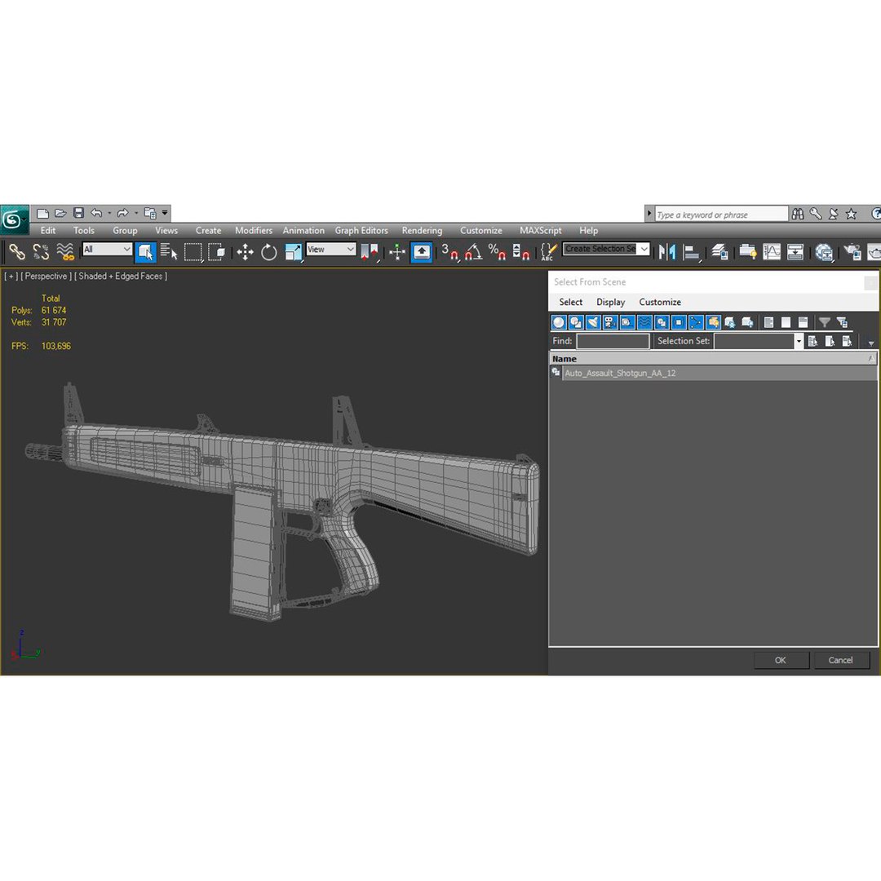The image size is (881, 881).
Task: Open the Graph Editors menu
Action: point(361,230)
